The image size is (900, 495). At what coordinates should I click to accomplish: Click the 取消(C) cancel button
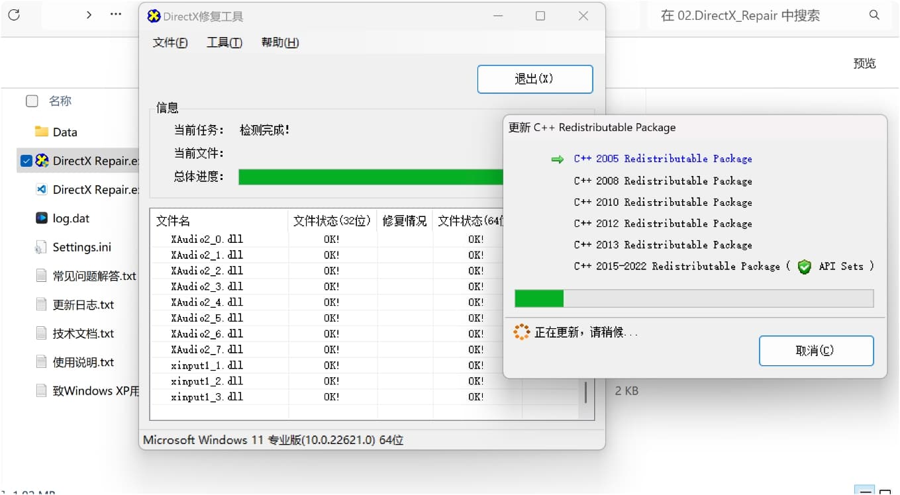pyautogui.click(x=816, y=351)
